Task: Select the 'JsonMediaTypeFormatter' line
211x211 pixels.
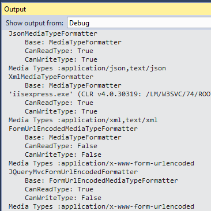Action: 53,33
